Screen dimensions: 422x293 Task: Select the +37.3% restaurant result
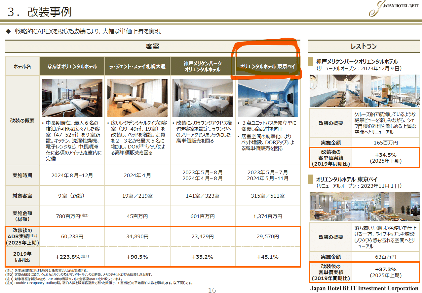[386, 272]
